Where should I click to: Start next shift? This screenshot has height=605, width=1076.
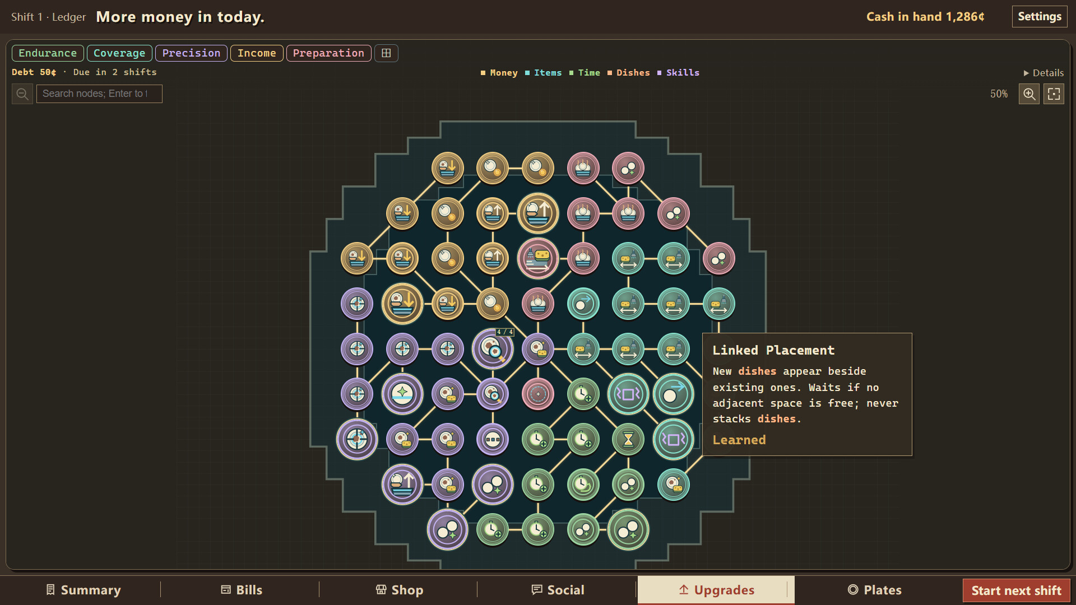point(1016,590)
